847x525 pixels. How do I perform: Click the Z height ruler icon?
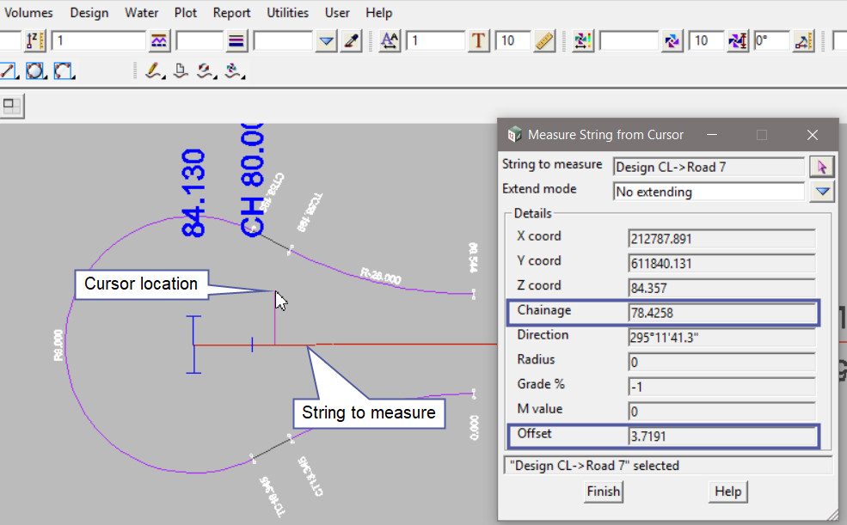tap(34, 40)
